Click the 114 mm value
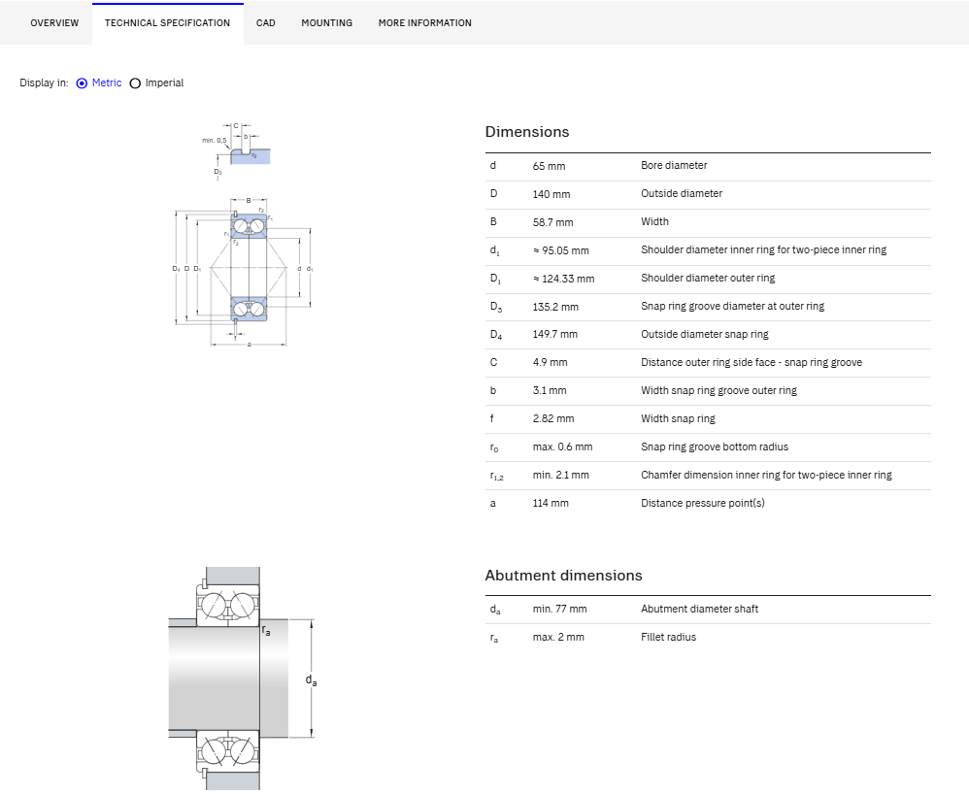 tap(551, 503)
